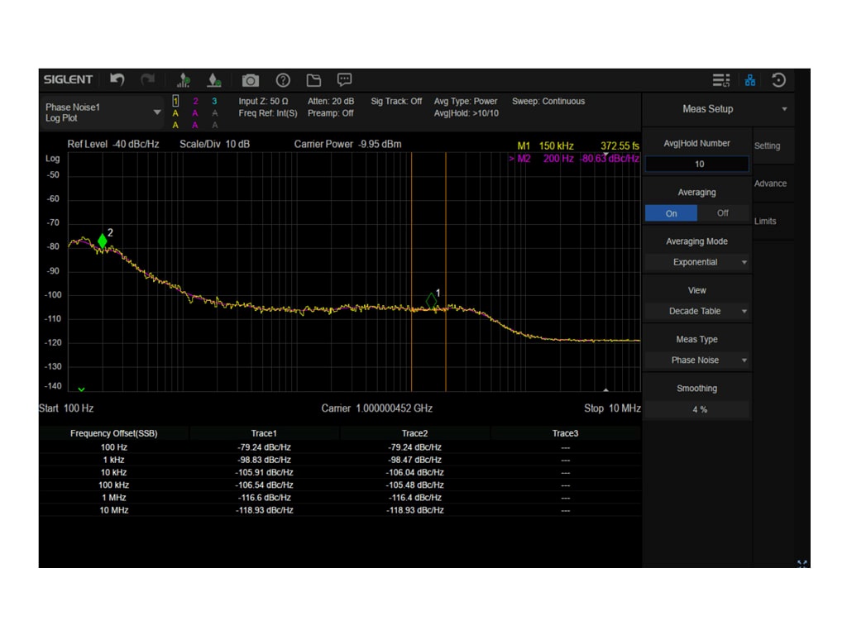Turn averaging Off
The height and width of the screenshot is (635, 847).
click(x=723, y=213)
